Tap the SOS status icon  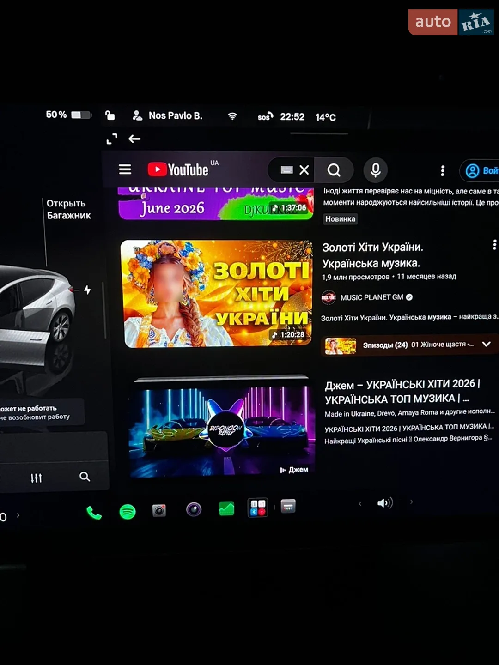[265, 116]
